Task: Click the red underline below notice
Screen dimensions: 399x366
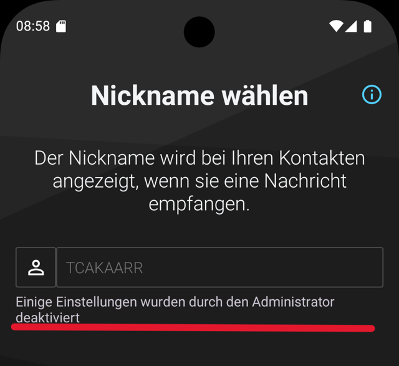Action: 193,327
